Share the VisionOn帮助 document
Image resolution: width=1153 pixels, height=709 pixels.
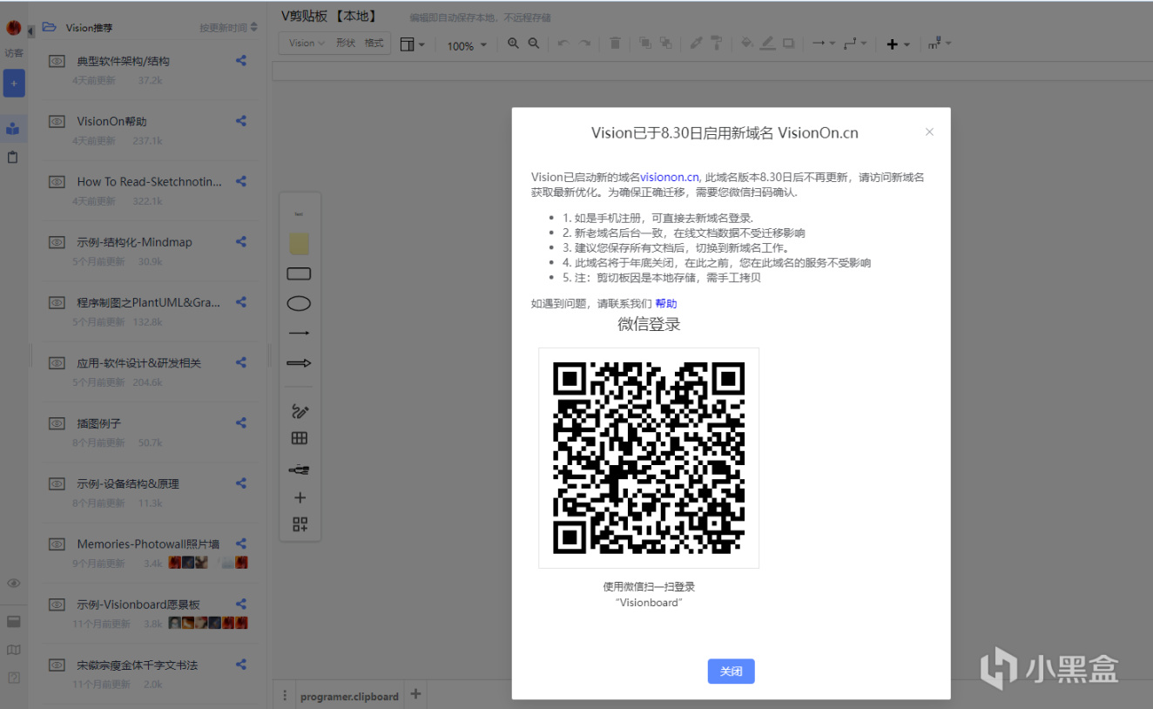pyautogui.click(x=241, y=121)
